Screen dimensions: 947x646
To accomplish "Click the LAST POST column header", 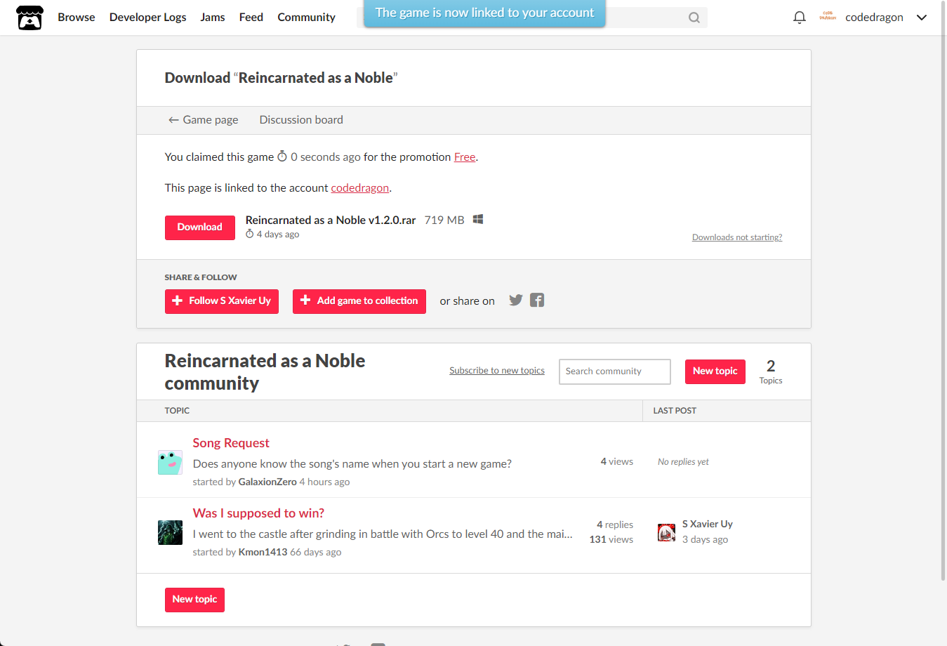I will [x=675, y=411].
